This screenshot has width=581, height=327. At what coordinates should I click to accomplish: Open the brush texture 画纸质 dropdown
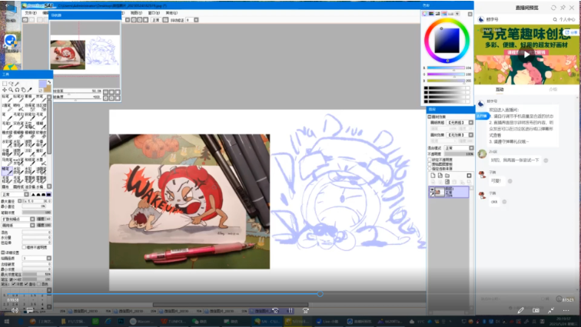18,225
